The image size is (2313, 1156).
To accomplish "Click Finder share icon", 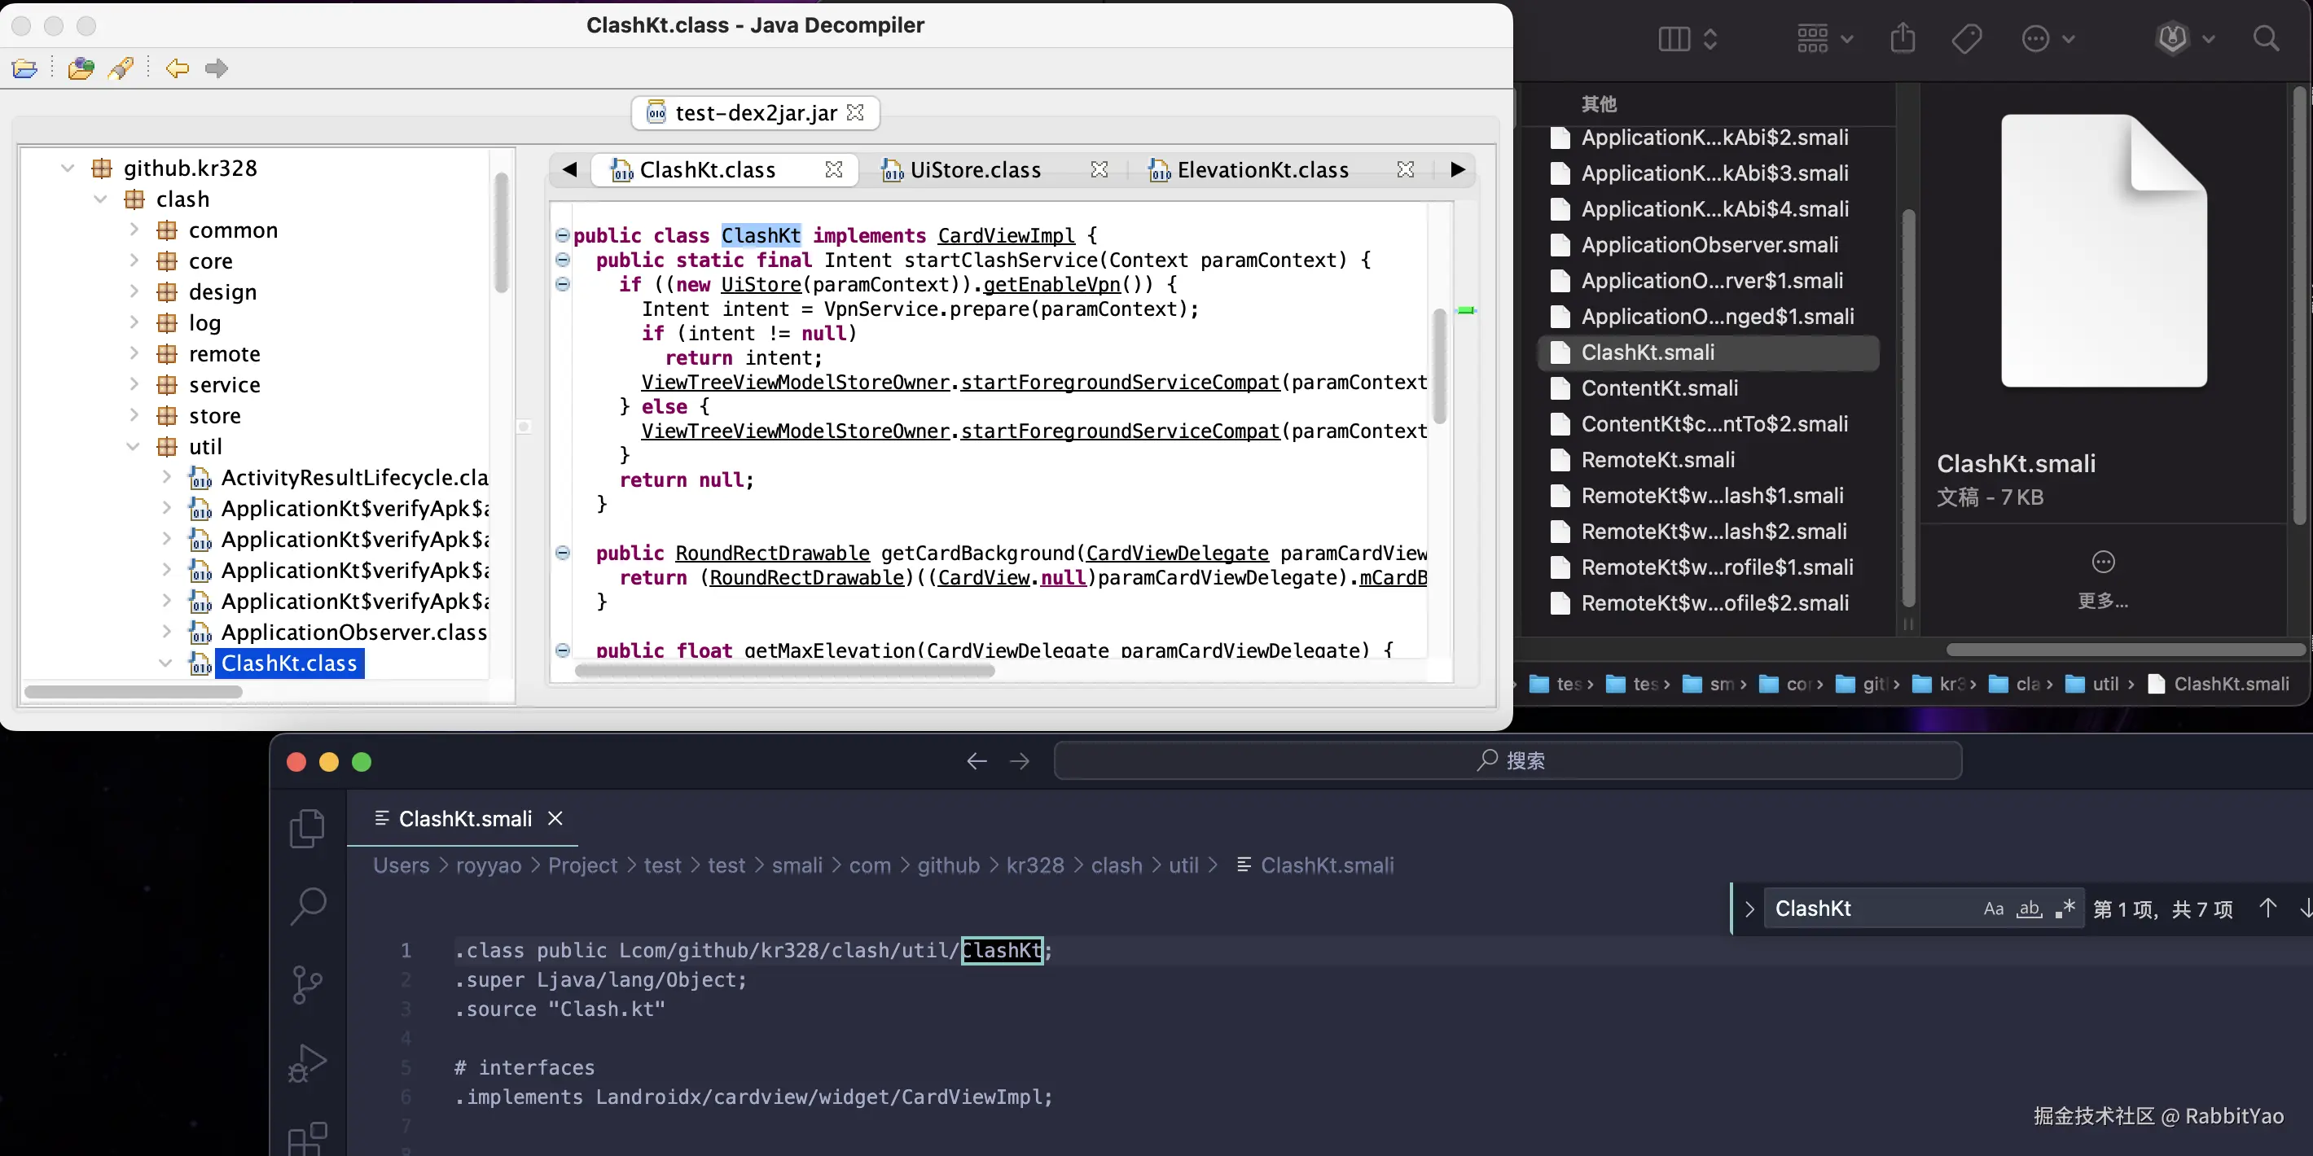I will coord(1903,38).
